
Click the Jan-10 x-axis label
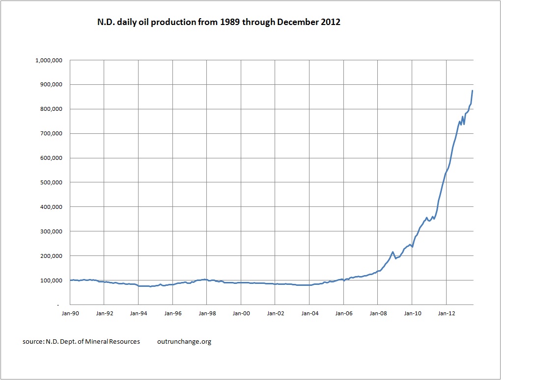pyautogui.click(x=412, y=312)
